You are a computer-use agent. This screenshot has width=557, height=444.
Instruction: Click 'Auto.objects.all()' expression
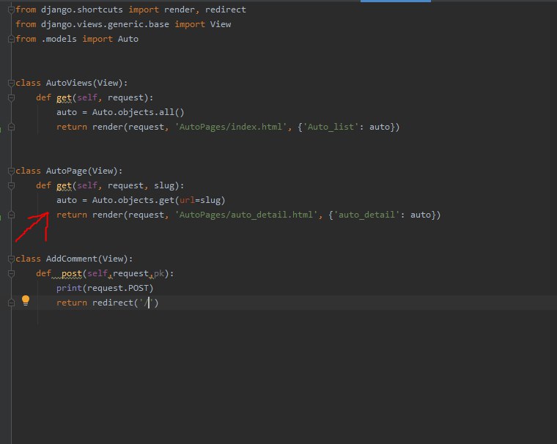click(139, 112)
